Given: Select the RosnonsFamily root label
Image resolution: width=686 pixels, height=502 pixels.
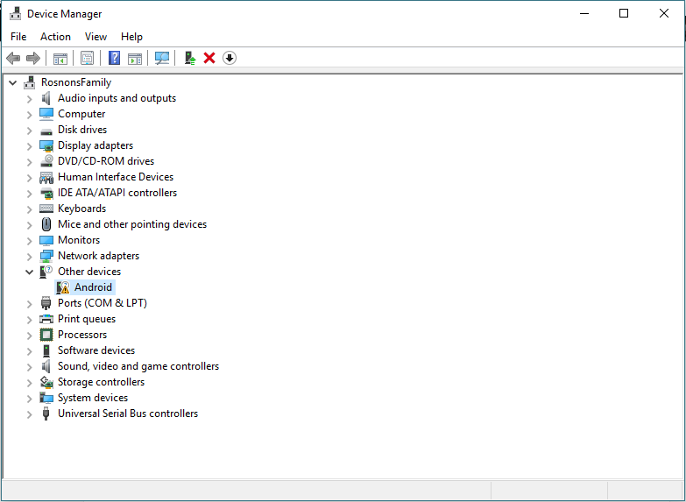Looking at the screenshot, I should click(x=76, y=82).
